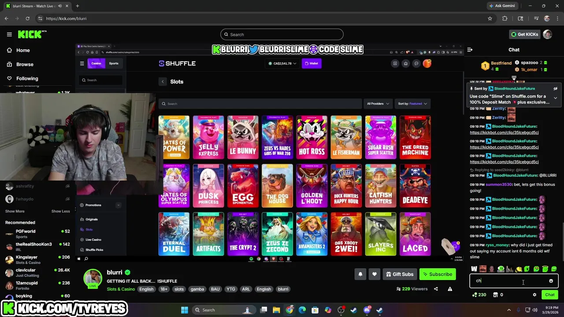Click Bestfriend in the gift leaderboard
Screen dimensions: 564x317
[501, 63]
